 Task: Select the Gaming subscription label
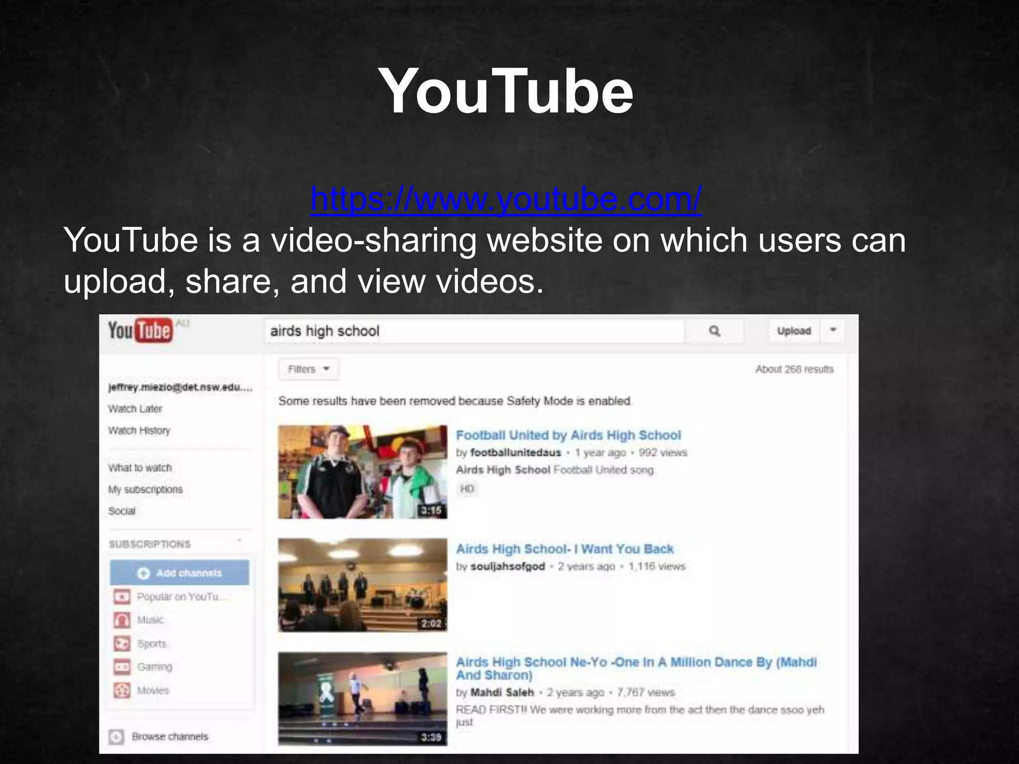(x=155, y=667)
